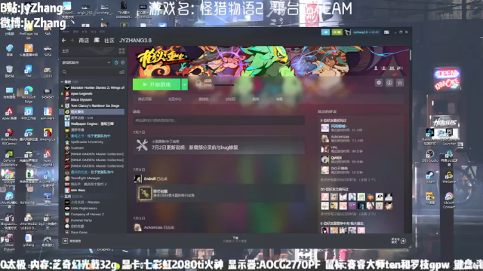This screenshot has width=483, height=271.
Task: Go back with Steam's back arrow
Action: (x=63, y=40)
